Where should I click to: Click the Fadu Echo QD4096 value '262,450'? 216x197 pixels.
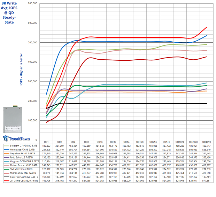click(x=207, y=157)
